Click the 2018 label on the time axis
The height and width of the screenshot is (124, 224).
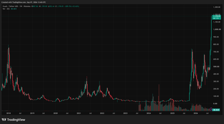(9, 113)
